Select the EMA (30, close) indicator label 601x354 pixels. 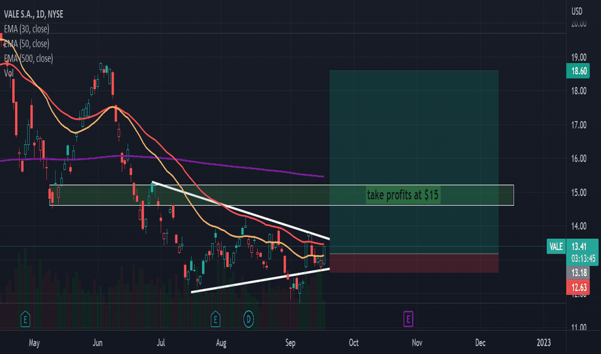point(26,29)
